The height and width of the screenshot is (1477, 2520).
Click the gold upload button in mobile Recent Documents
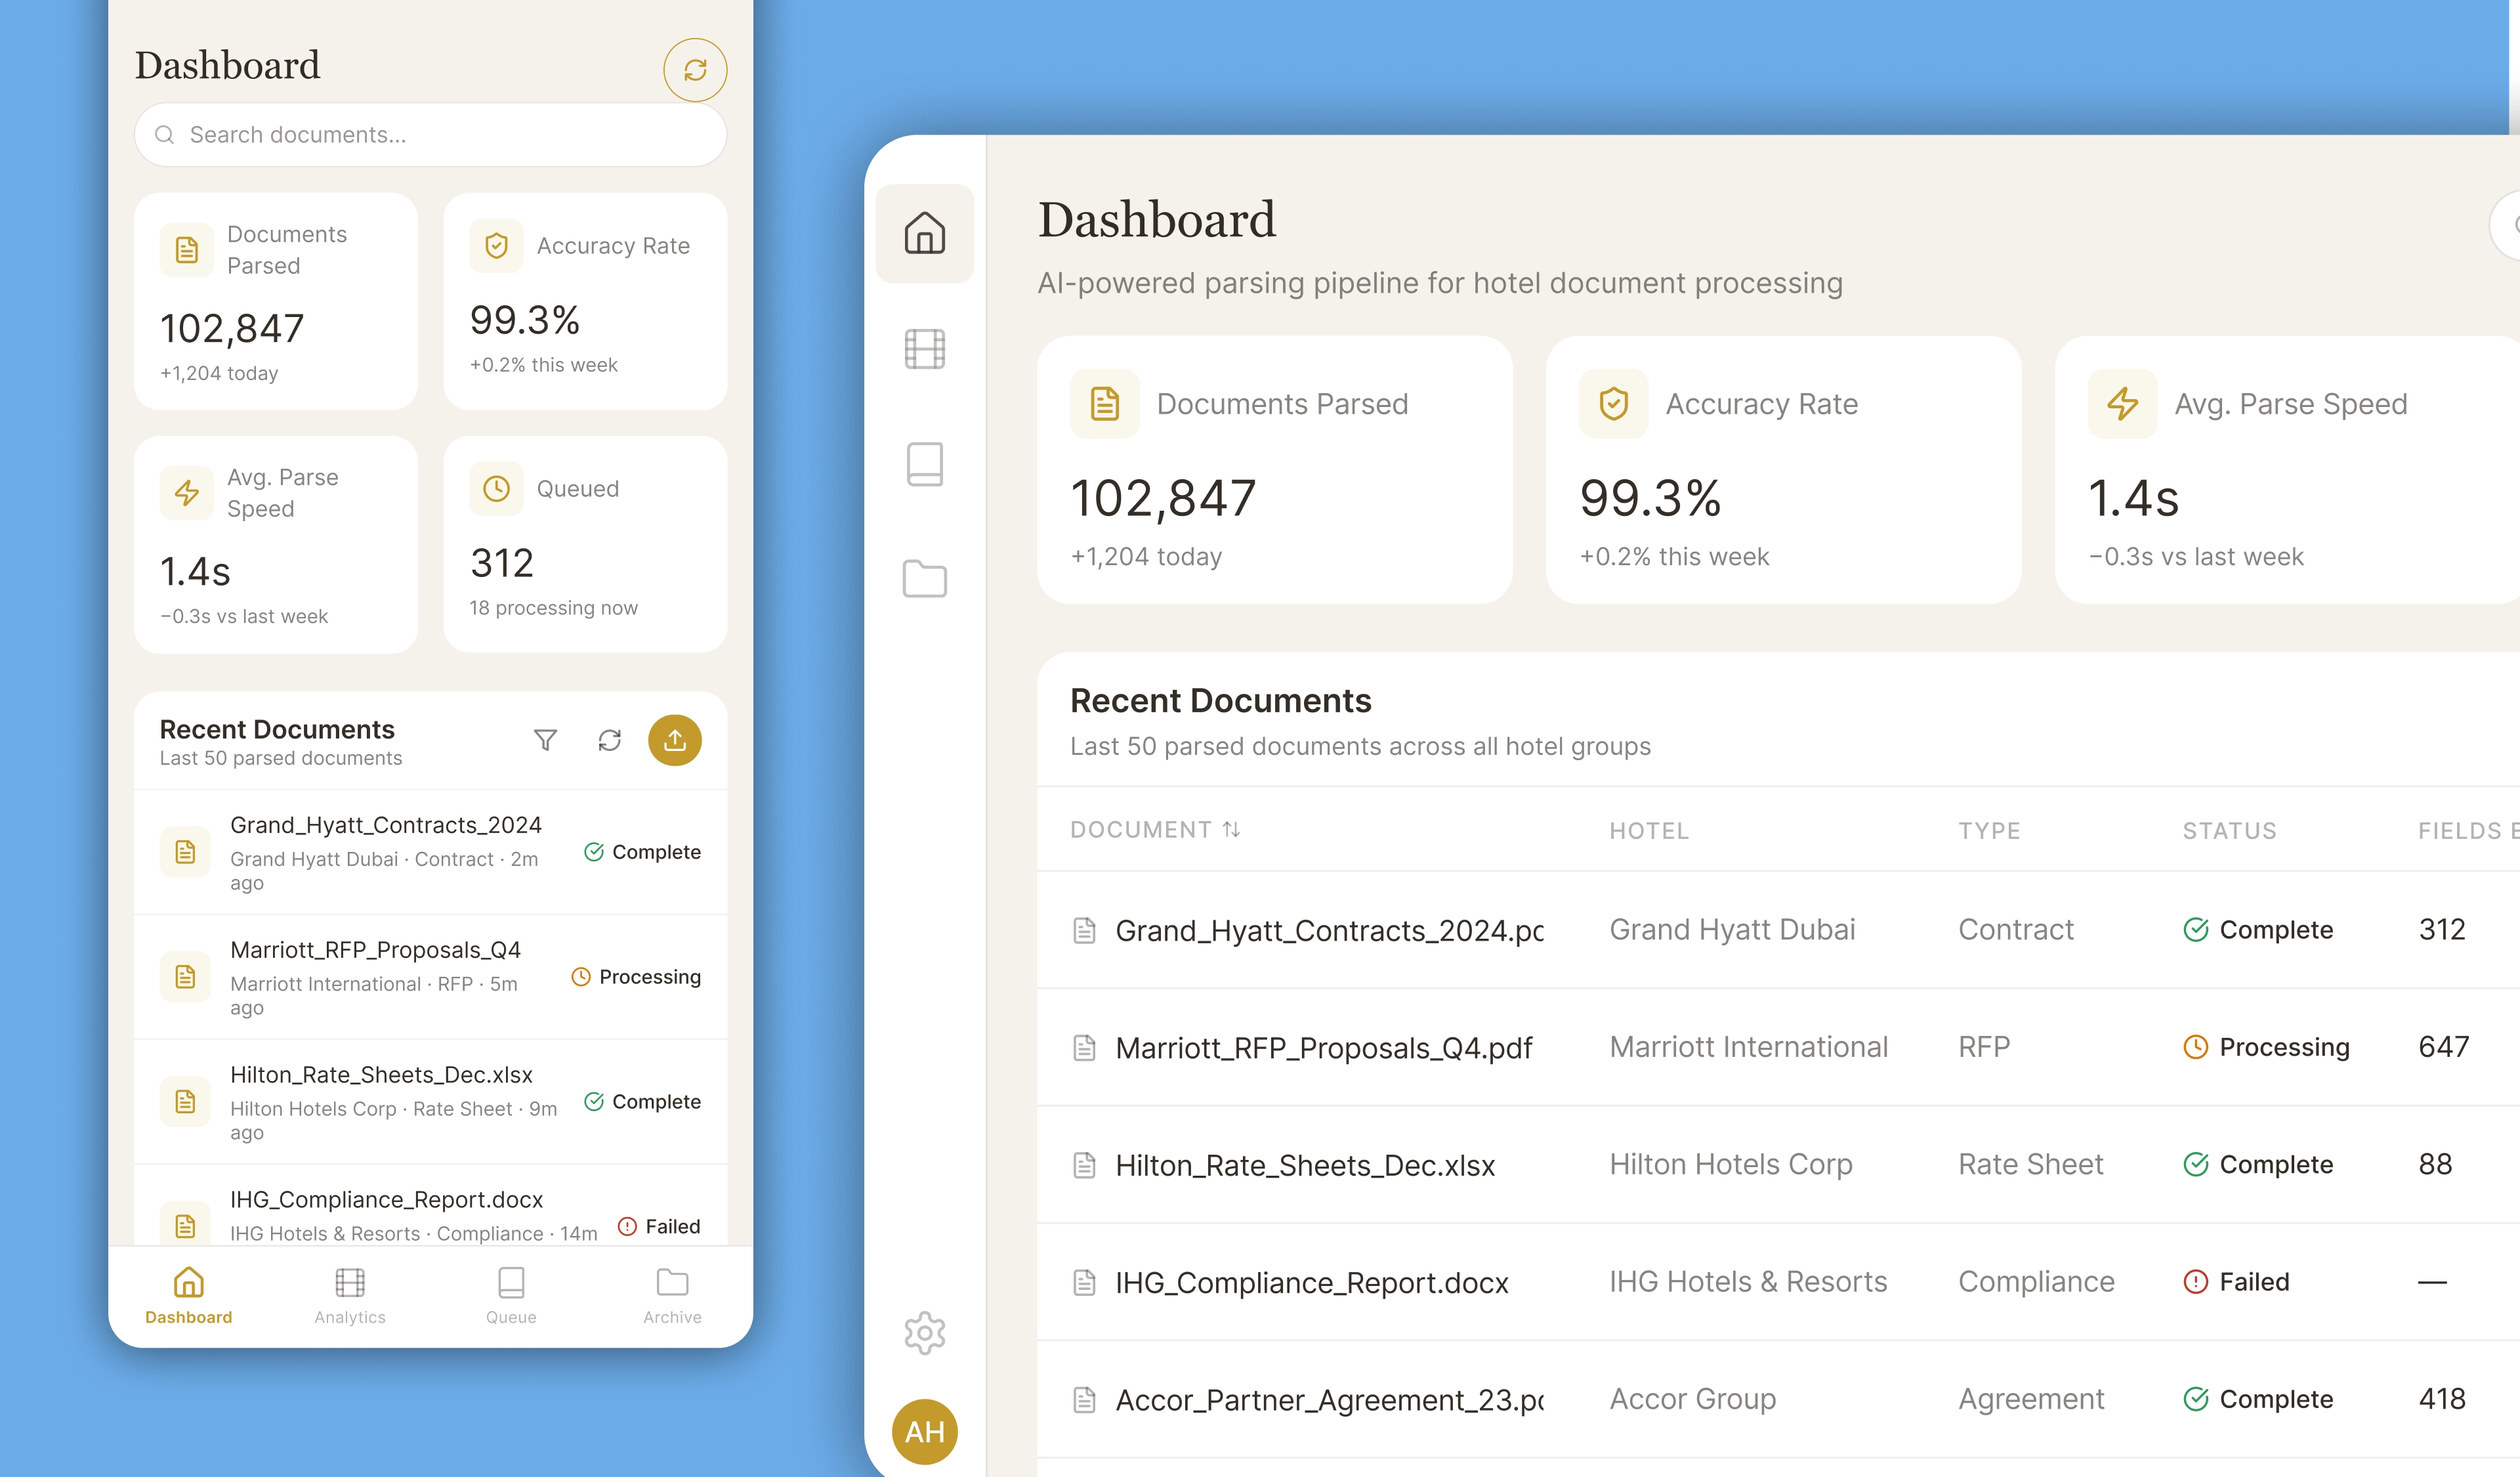[x=675, y=740]
